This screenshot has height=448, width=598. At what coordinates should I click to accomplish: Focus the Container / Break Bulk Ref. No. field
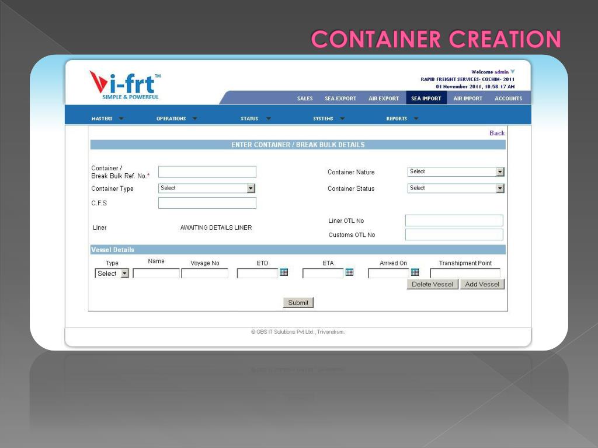click(x=207, y=172)
